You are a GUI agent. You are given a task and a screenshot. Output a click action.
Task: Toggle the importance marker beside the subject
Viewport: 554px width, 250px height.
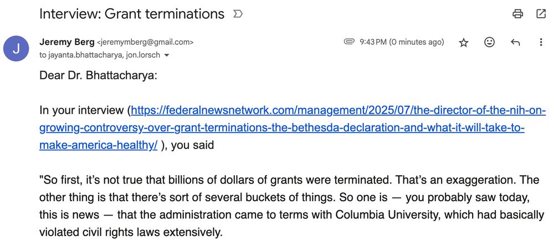pos(238,14)
